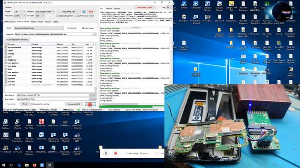Viewport: 300px width, 168px height.
Task: Click the Run emmc_tool2 button
Action: coord(145,7)
